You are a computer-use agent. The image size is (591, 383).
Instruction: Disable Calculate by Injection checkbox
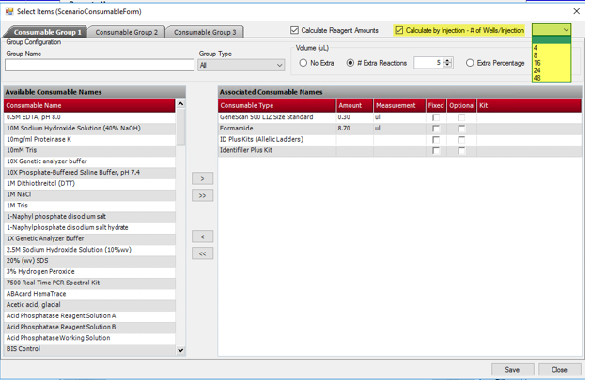pos(399,31)
